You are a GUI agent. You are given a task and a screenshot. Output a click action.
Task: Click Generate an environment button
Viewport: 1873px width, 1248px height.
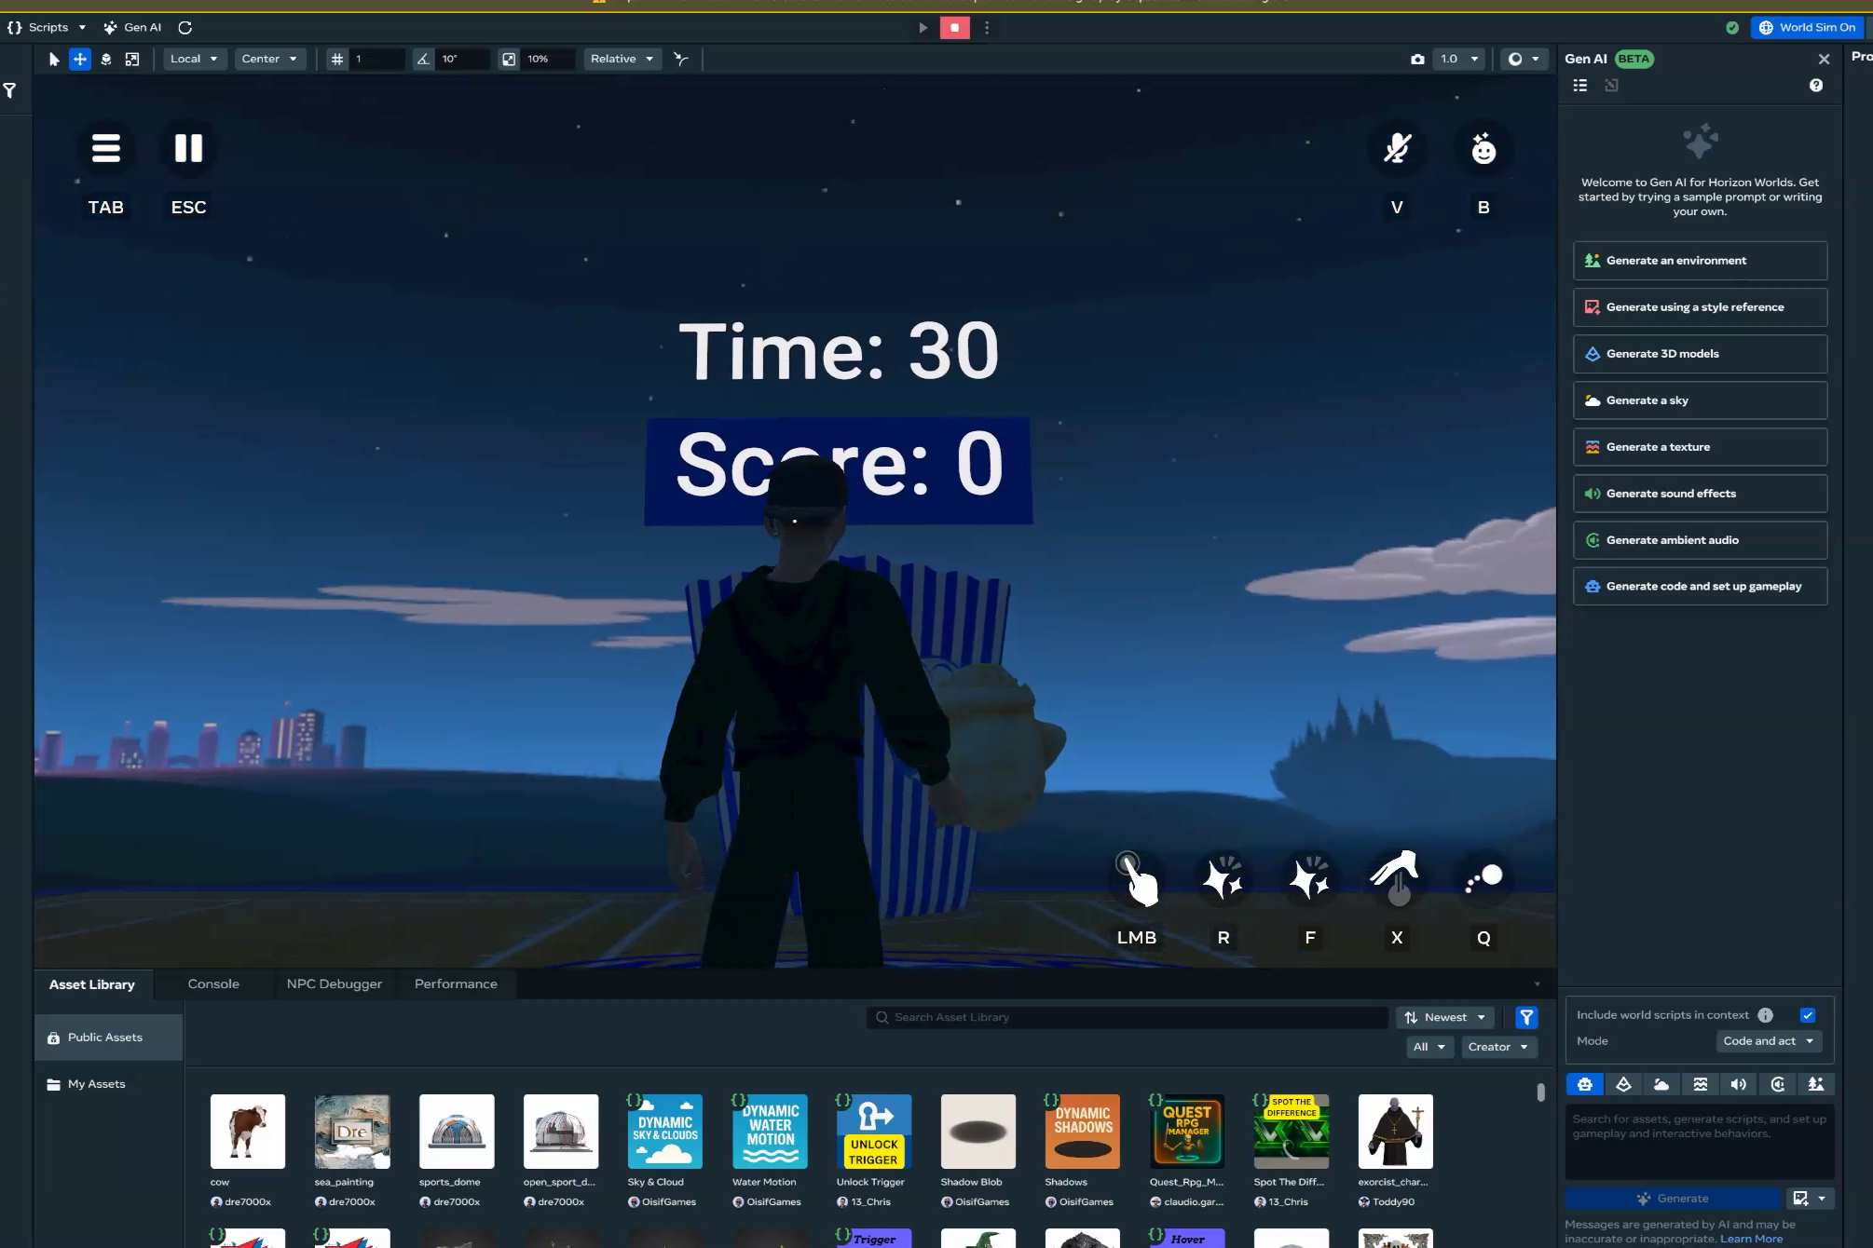(x=1700, y=261)
